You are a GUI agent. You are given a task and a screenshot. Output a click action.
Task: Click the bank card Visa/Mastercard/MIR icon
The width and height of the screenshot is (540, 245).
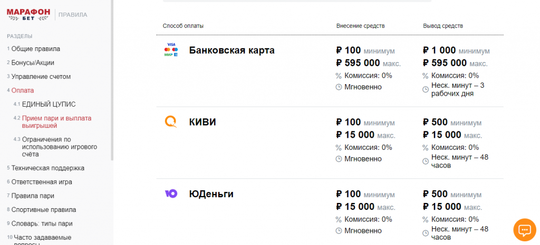pyautogui.click(x=171, y=49)
